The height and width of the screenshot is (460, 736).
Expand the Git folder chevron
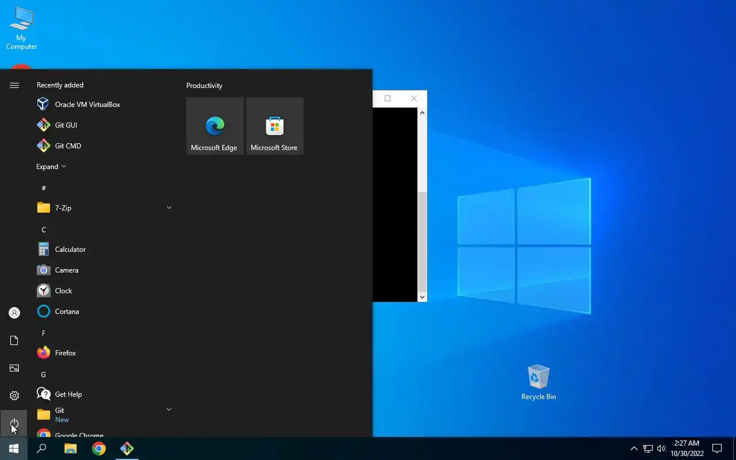coord(168,409)
